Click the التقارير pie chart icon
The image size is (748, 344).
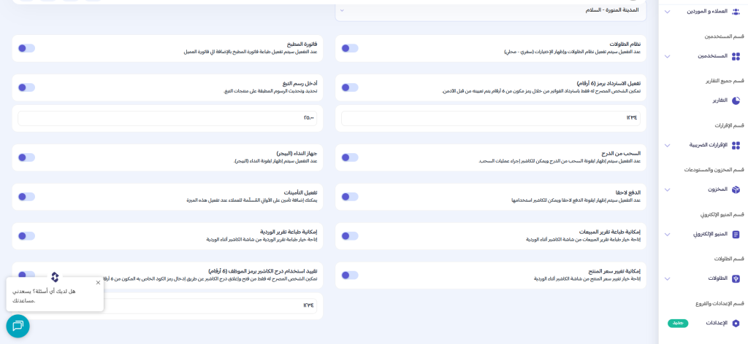pos(736,101)
